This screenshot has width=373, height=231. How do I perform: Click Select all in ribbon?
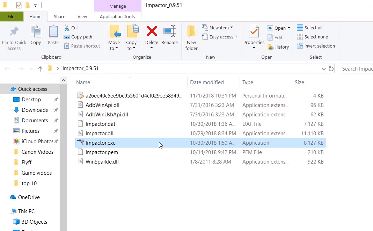coord(310,28)
